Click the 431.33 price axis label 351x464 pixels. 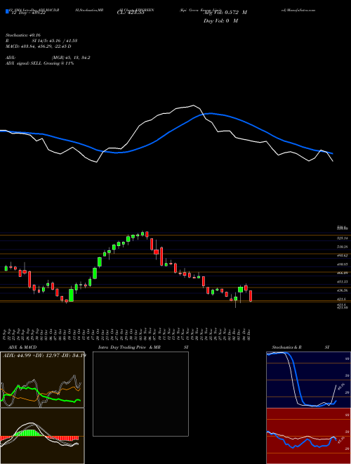(x=343, y=282)
